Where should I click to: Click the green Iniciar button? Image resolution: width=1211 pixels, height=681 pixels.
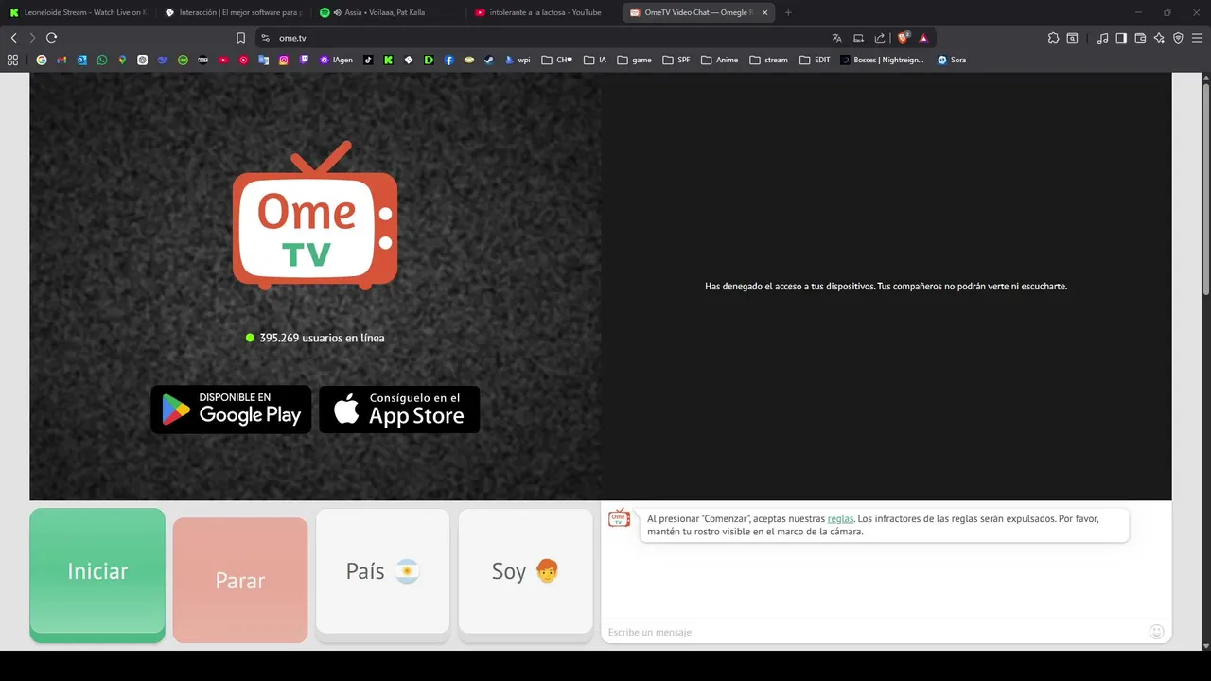[97, 575]
